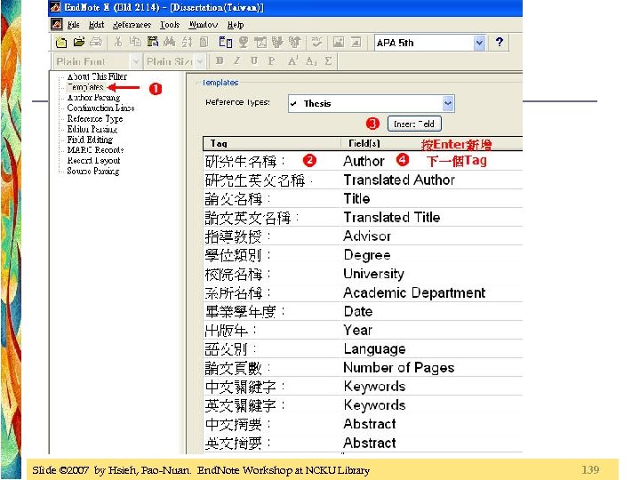
Task: Select Source Parsing in filter tree
Action: pos(93,171)
